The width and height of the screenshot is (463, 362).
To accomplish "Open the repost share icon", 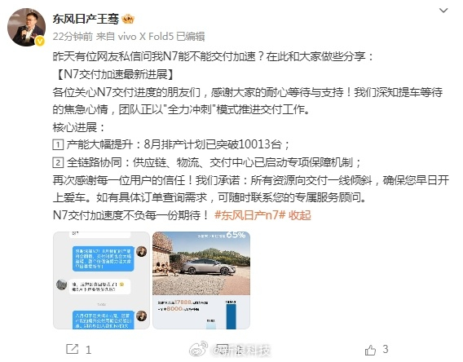I will [x=73, y=349].
